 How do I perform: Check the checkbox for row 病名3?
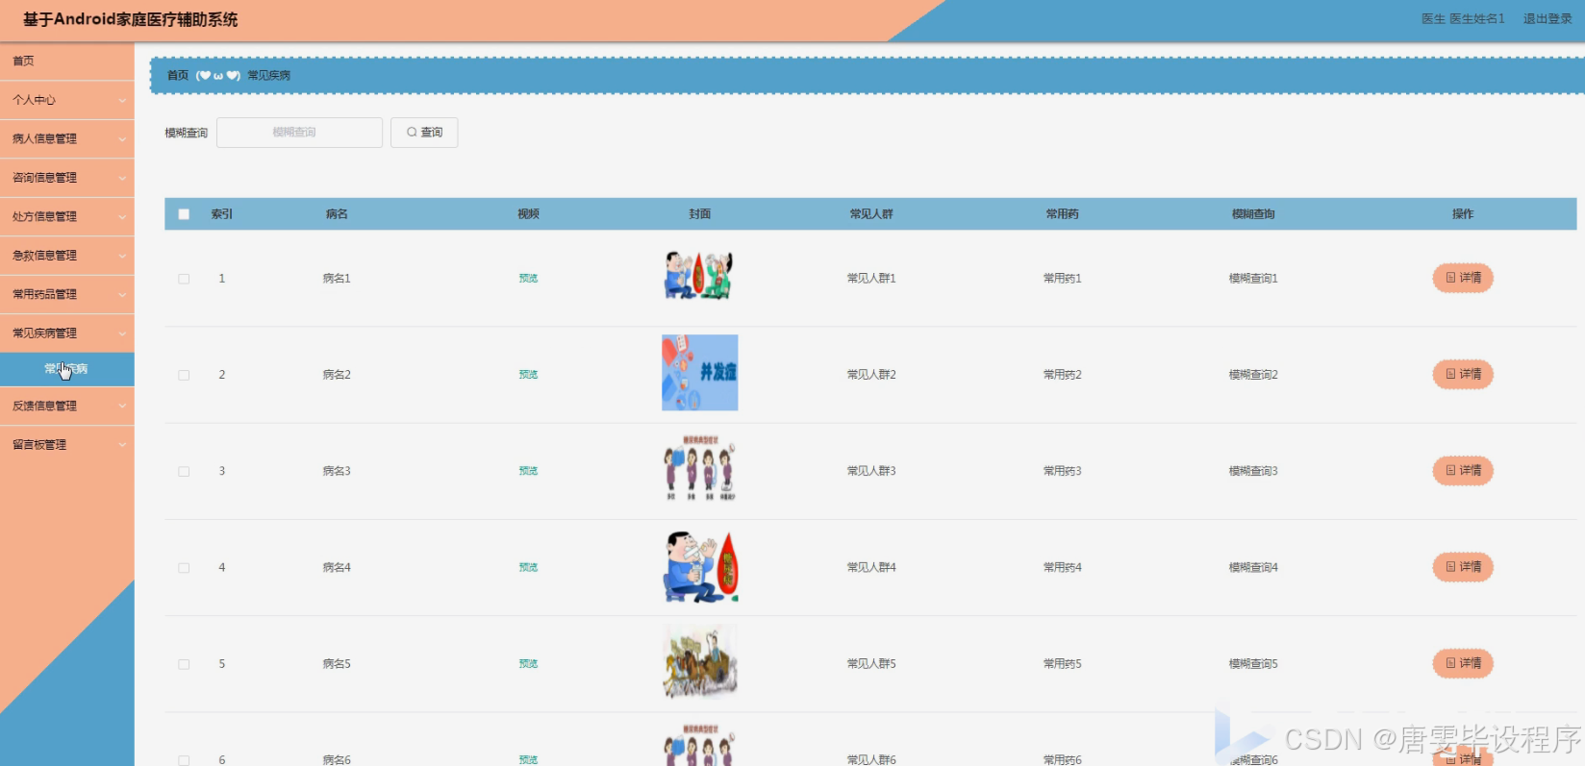pyautogui.click(x=184, y=471)
